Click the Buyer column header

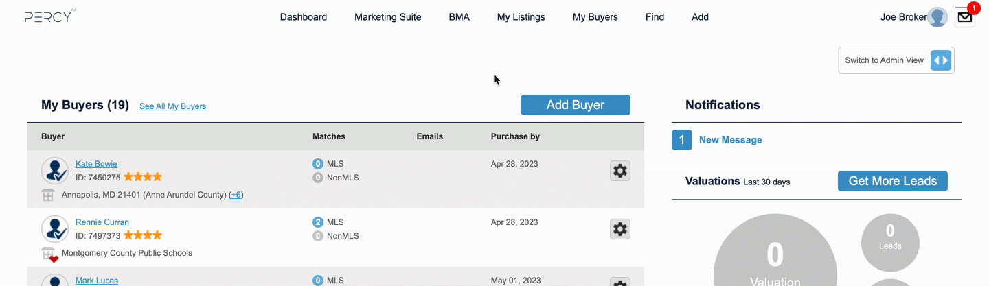pos(53,136)
